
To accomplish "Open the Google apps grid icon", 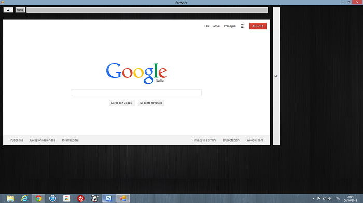I will click(x=242, y=26).
